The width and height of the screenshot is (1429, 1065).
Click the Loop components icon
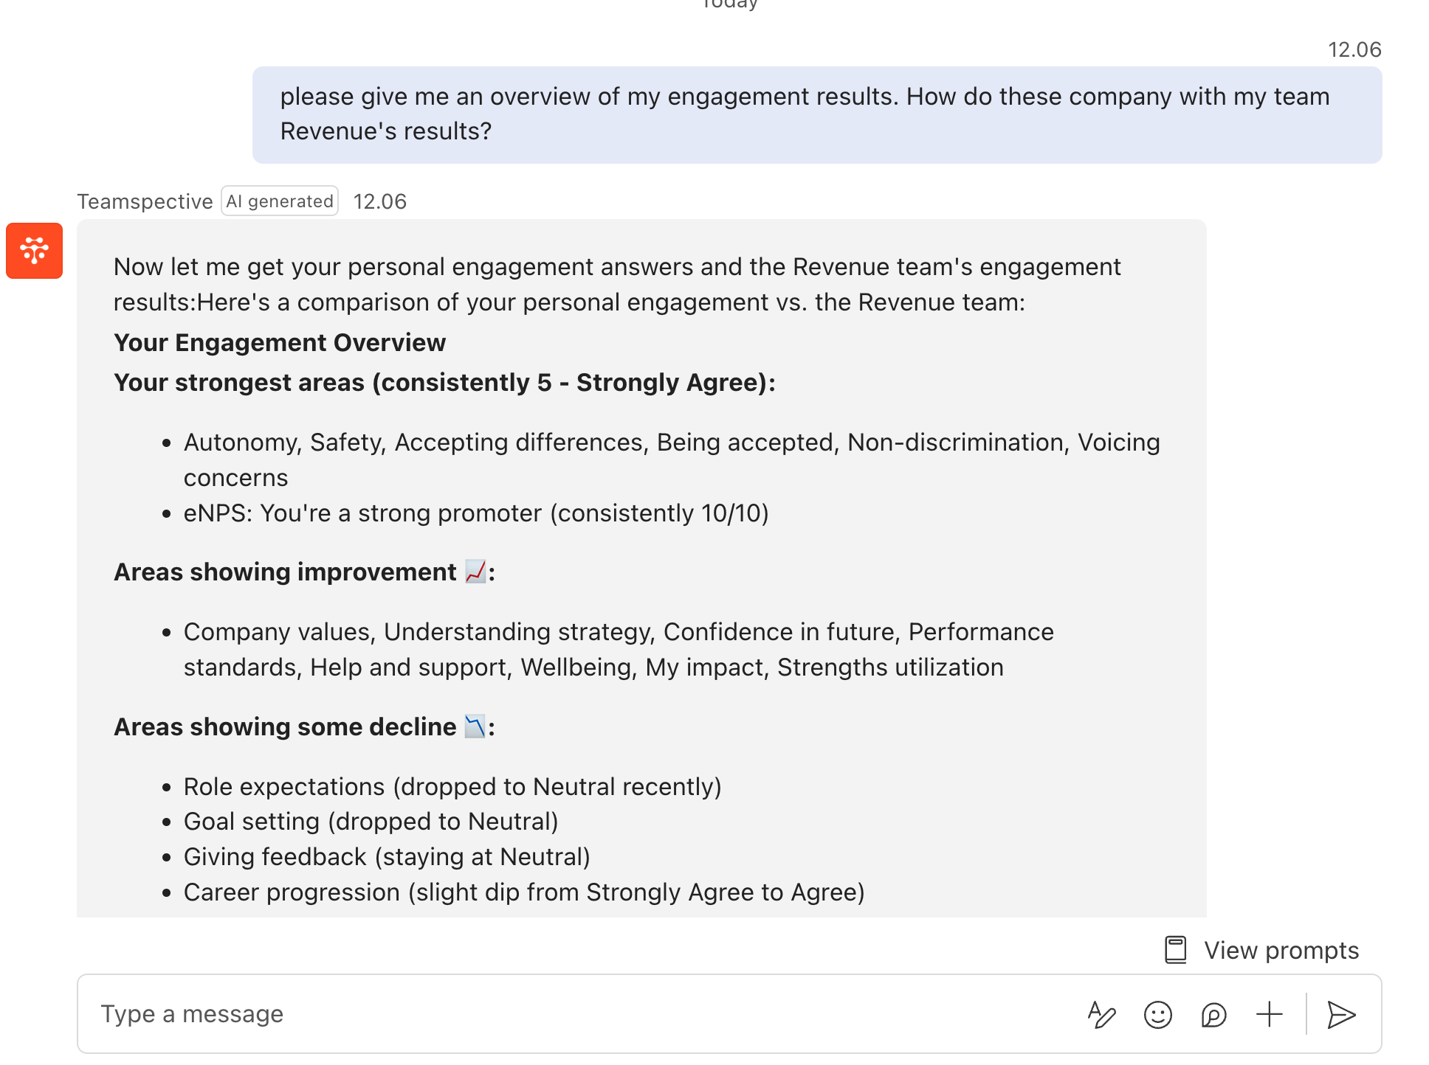1213,1015
